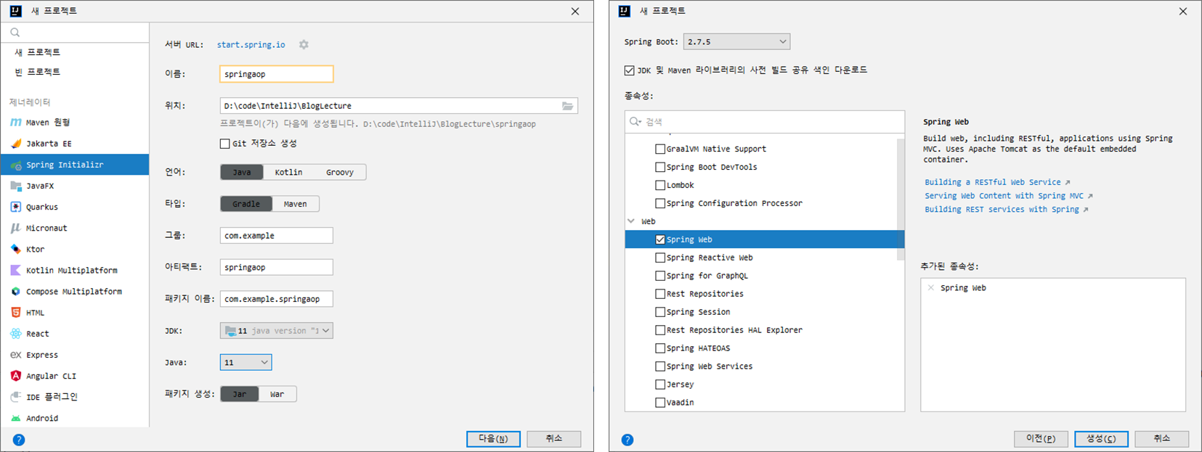Open server URL settings gear
The width and height of the screenshot is (1202, 452).
click(304, 44)
